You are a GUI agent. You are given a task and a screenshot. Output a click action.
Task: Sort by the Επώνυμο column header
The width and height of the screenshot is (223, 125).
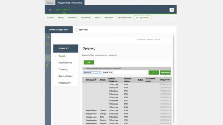coord(90,80)
